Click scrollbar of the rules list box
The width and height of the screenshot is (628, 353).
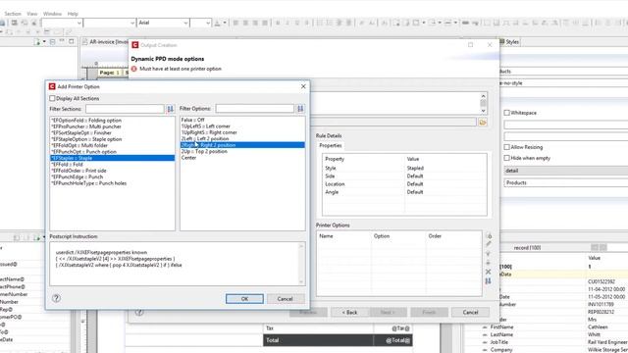pyautogui.click(x=483, y=103)
